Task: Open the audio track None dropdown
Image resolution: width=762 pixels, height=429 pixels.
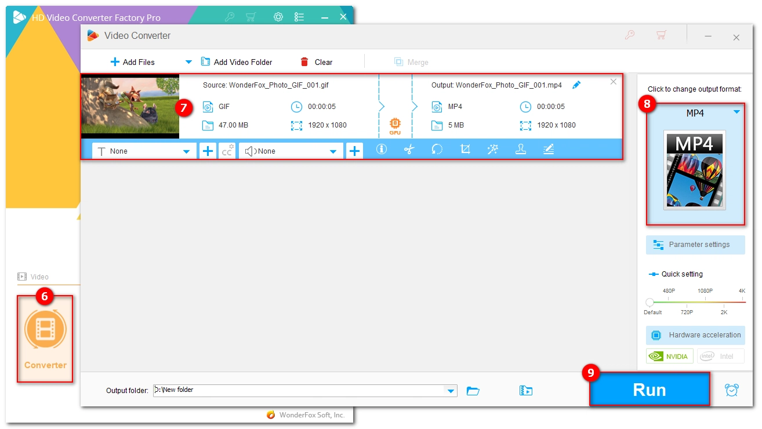Action: coord(291,151)
